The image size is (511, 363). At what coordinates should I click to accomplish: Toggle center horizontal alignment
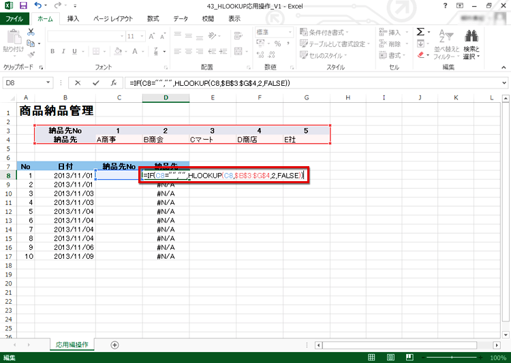189,51
